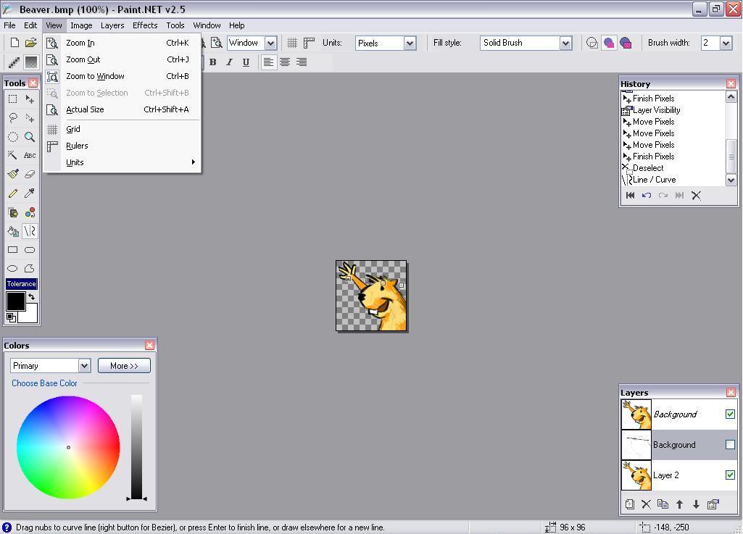Select the Ellipse shape tool
This screenshot has width=743, height=534.
pos(12,269)
